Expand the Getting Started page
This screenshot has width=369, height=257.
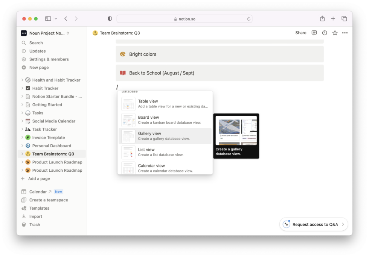point(22,104)
